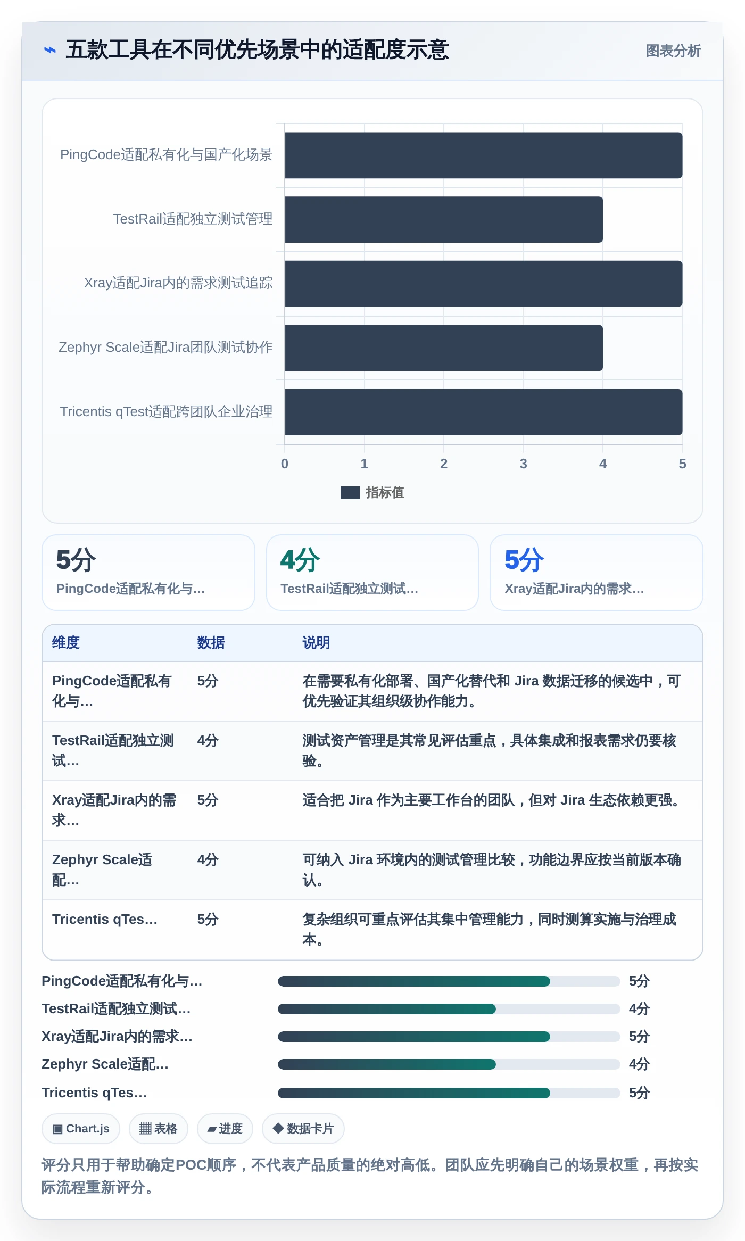Screen dimensions: 745x1241
Task: Click the description starting 适合把 Jira 作为主要工作台
Action: point(493,800)
